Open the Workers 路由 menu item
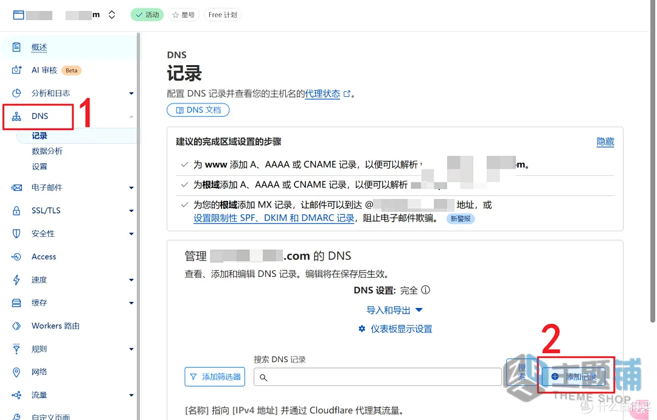657x420 pixels. 55,326
